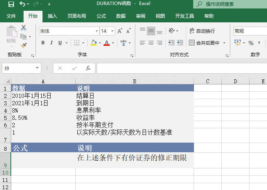Apply Percent Style number format
This screenshot has width=267, height=190.
[251, 43]
